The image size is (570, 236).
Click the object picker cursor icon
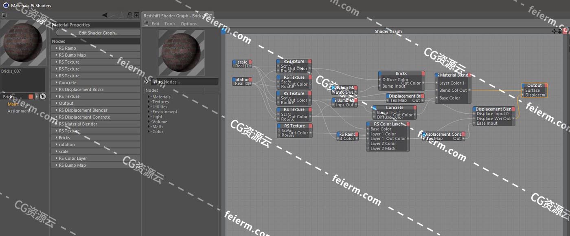(x=43, y=97)
